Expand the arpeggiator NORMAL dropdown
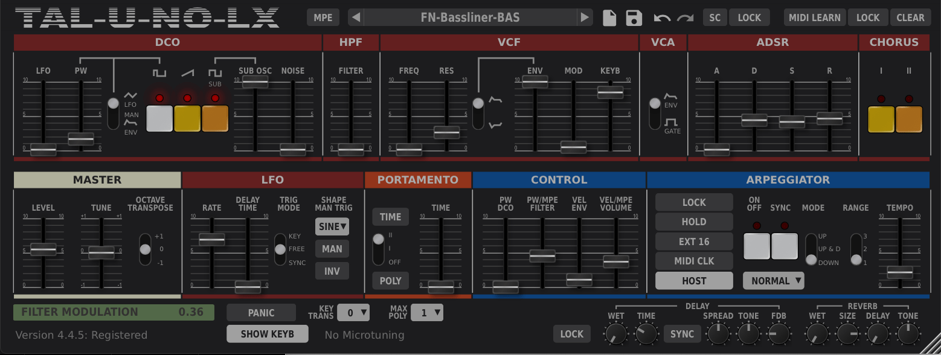 pyautogui.click(x=773, y=281)
